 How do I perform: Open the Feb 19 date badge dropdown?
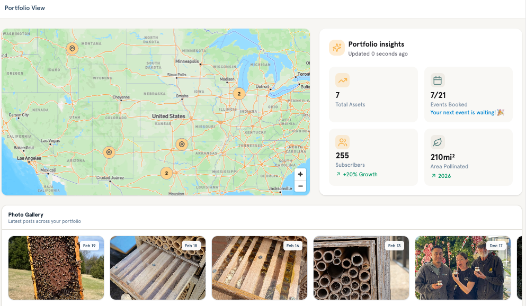pyautogui.click(x=89, y=245)
